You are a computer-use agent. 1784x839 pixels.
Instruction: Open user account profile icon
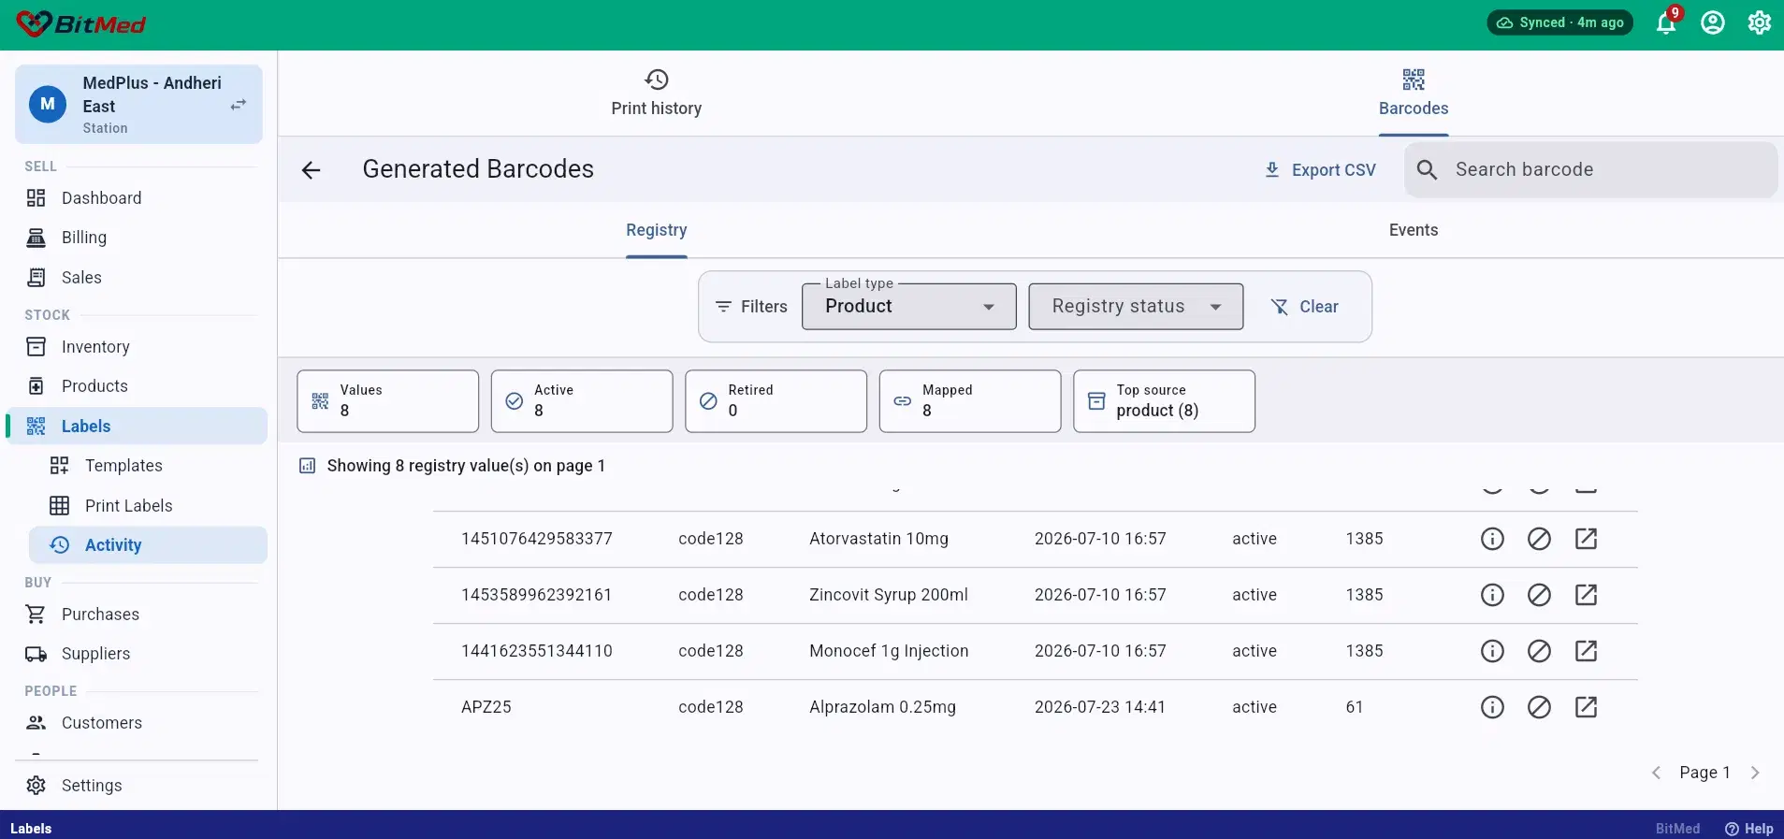pos(1713,22)
